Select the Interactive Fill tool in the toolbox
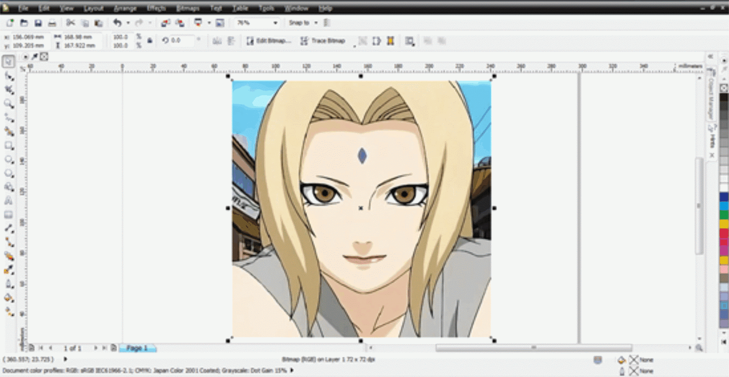The image size is (729, 377). (x=9, y=312)
